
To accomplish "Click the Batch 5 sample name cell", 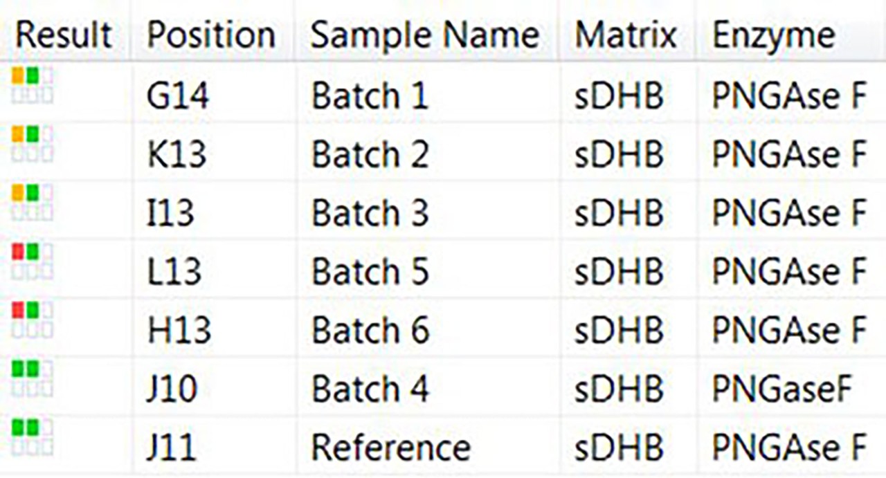I will (x=370, y=271).
